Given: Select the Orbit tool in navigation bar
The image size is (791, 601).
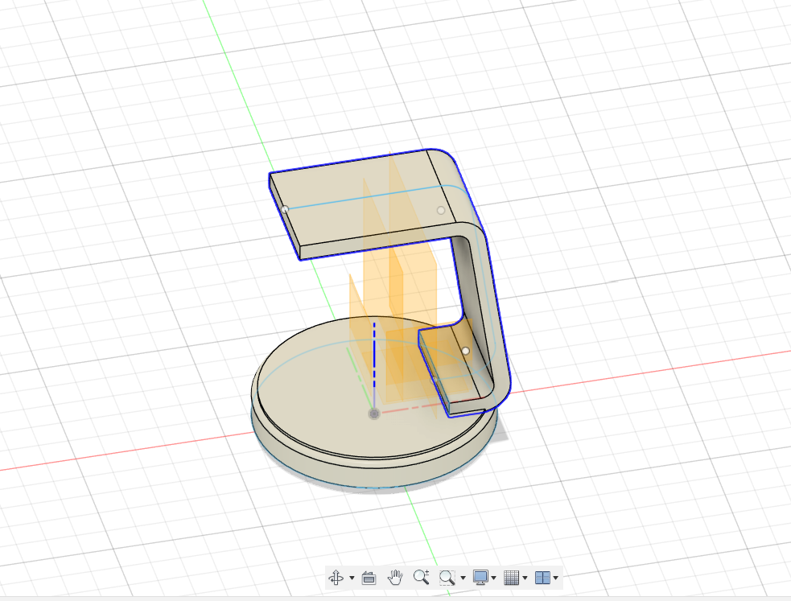Looking at the screenshot, I should pos(336,578).
